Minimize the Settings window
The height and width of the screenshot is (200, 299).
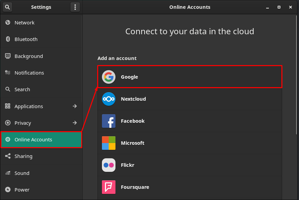268,7
